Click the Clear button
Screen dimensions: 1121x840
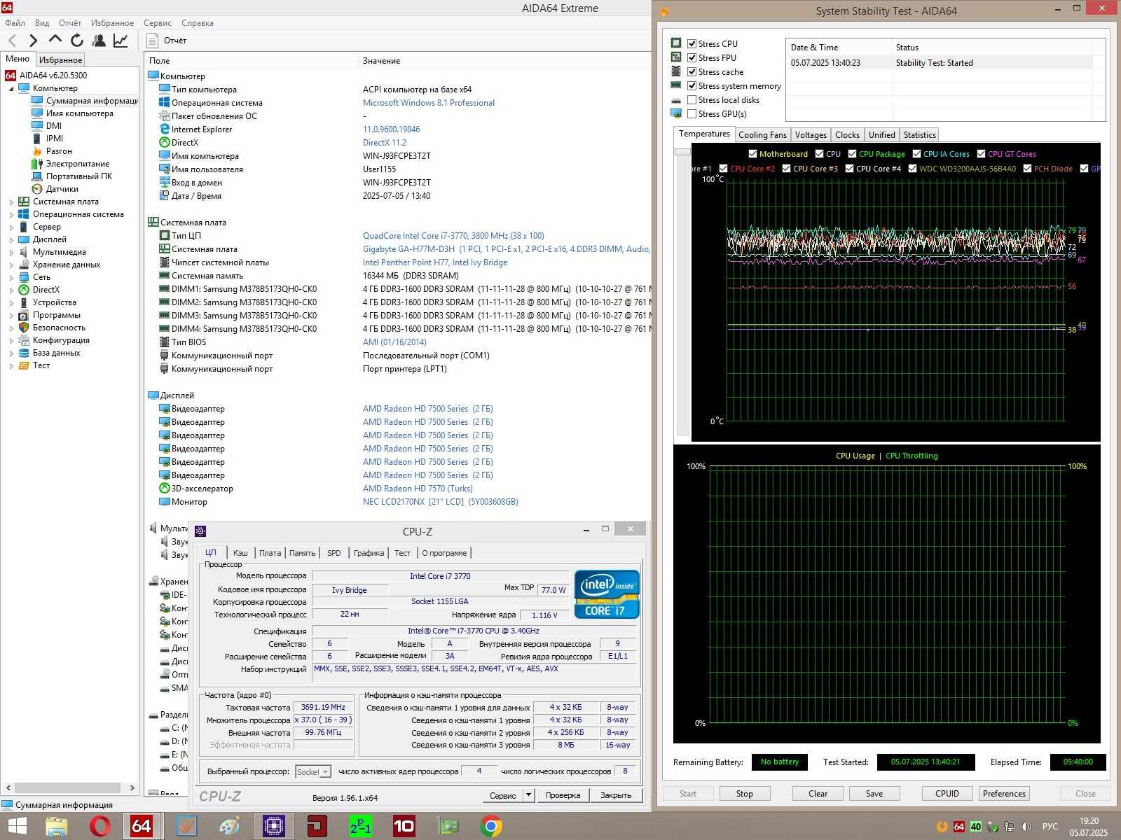818,794
